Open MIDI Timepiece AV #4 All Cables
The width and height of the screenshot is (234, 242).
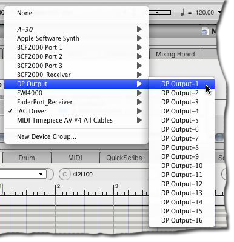click(76, 120)
